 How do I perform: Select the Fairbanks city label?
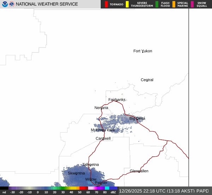pyautogui.click(x=117, y=100)
